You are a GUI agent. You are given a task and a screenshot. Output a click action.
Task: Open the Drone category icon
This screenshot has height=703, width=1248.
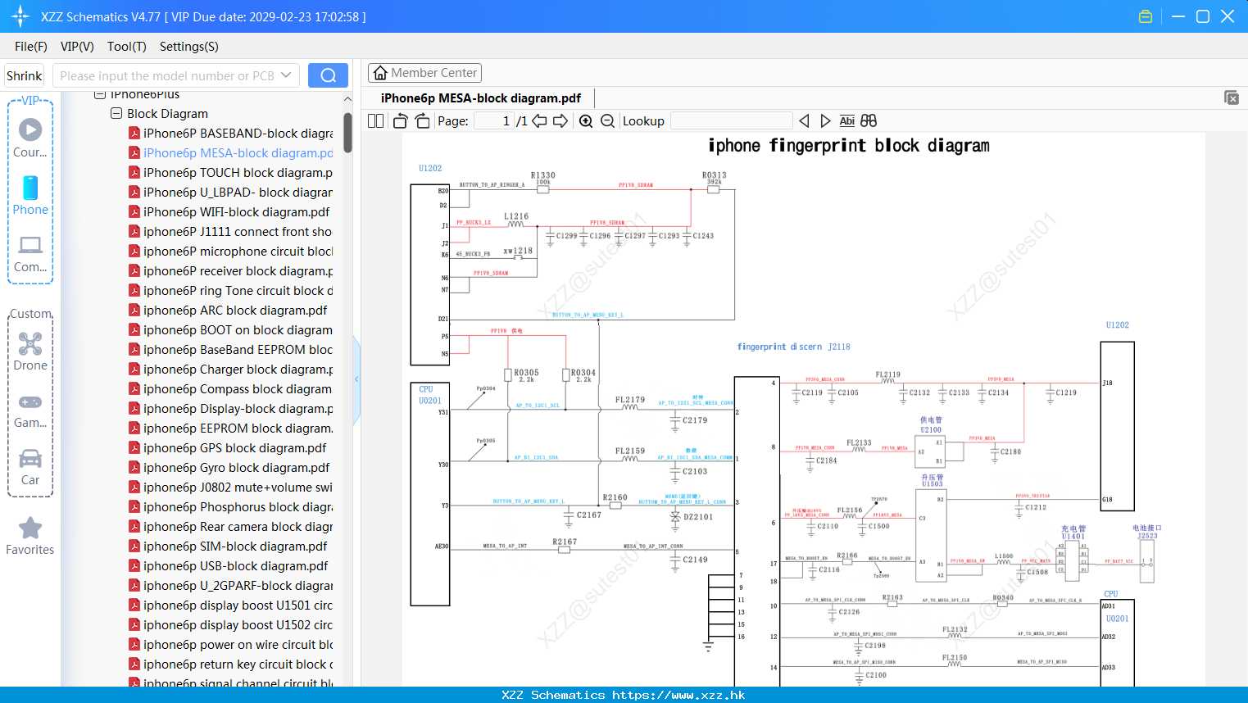pos(30,351)
